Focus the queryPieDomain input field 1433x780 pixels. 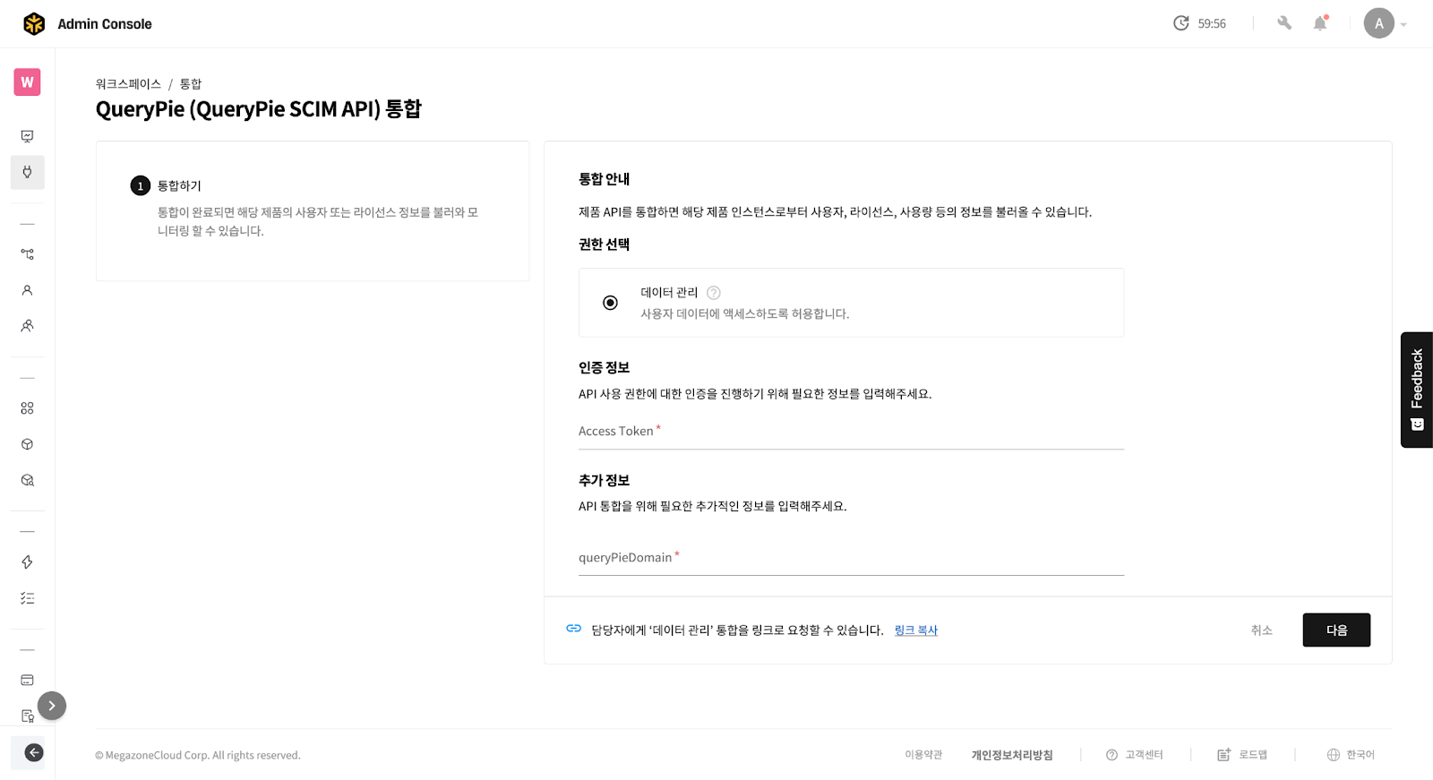(851, 558)
